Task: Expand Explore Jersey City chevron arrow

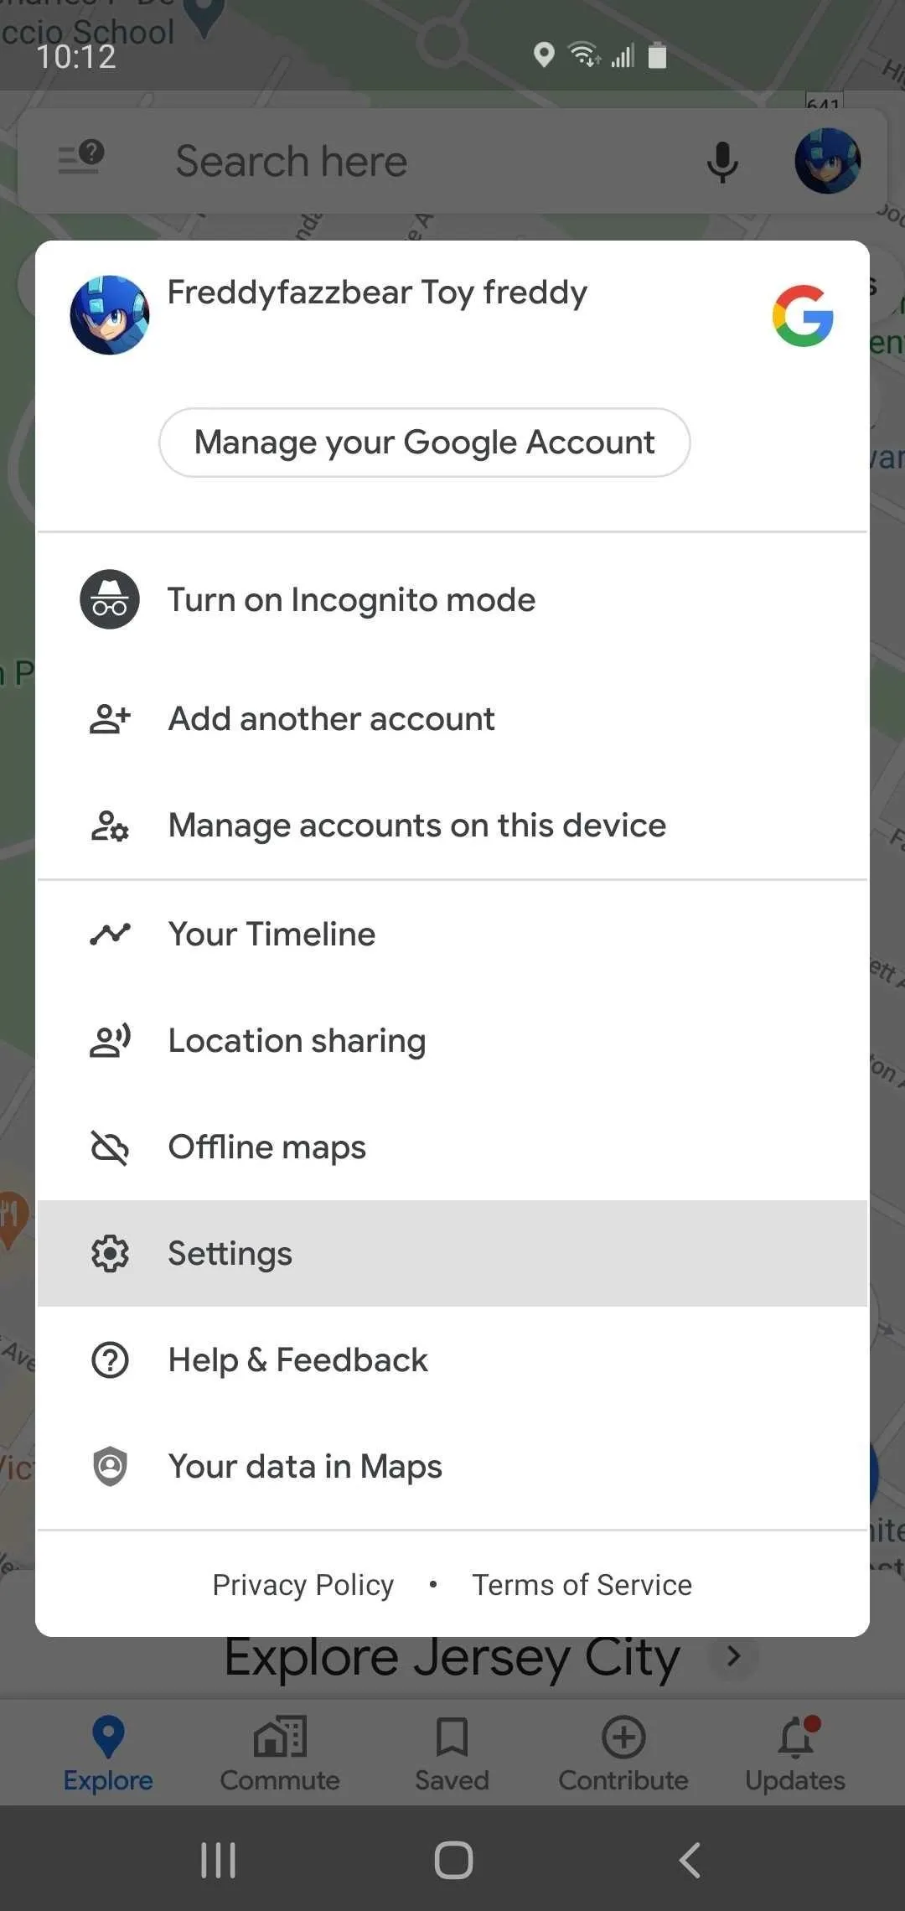Action: (x=733, y=1656)
